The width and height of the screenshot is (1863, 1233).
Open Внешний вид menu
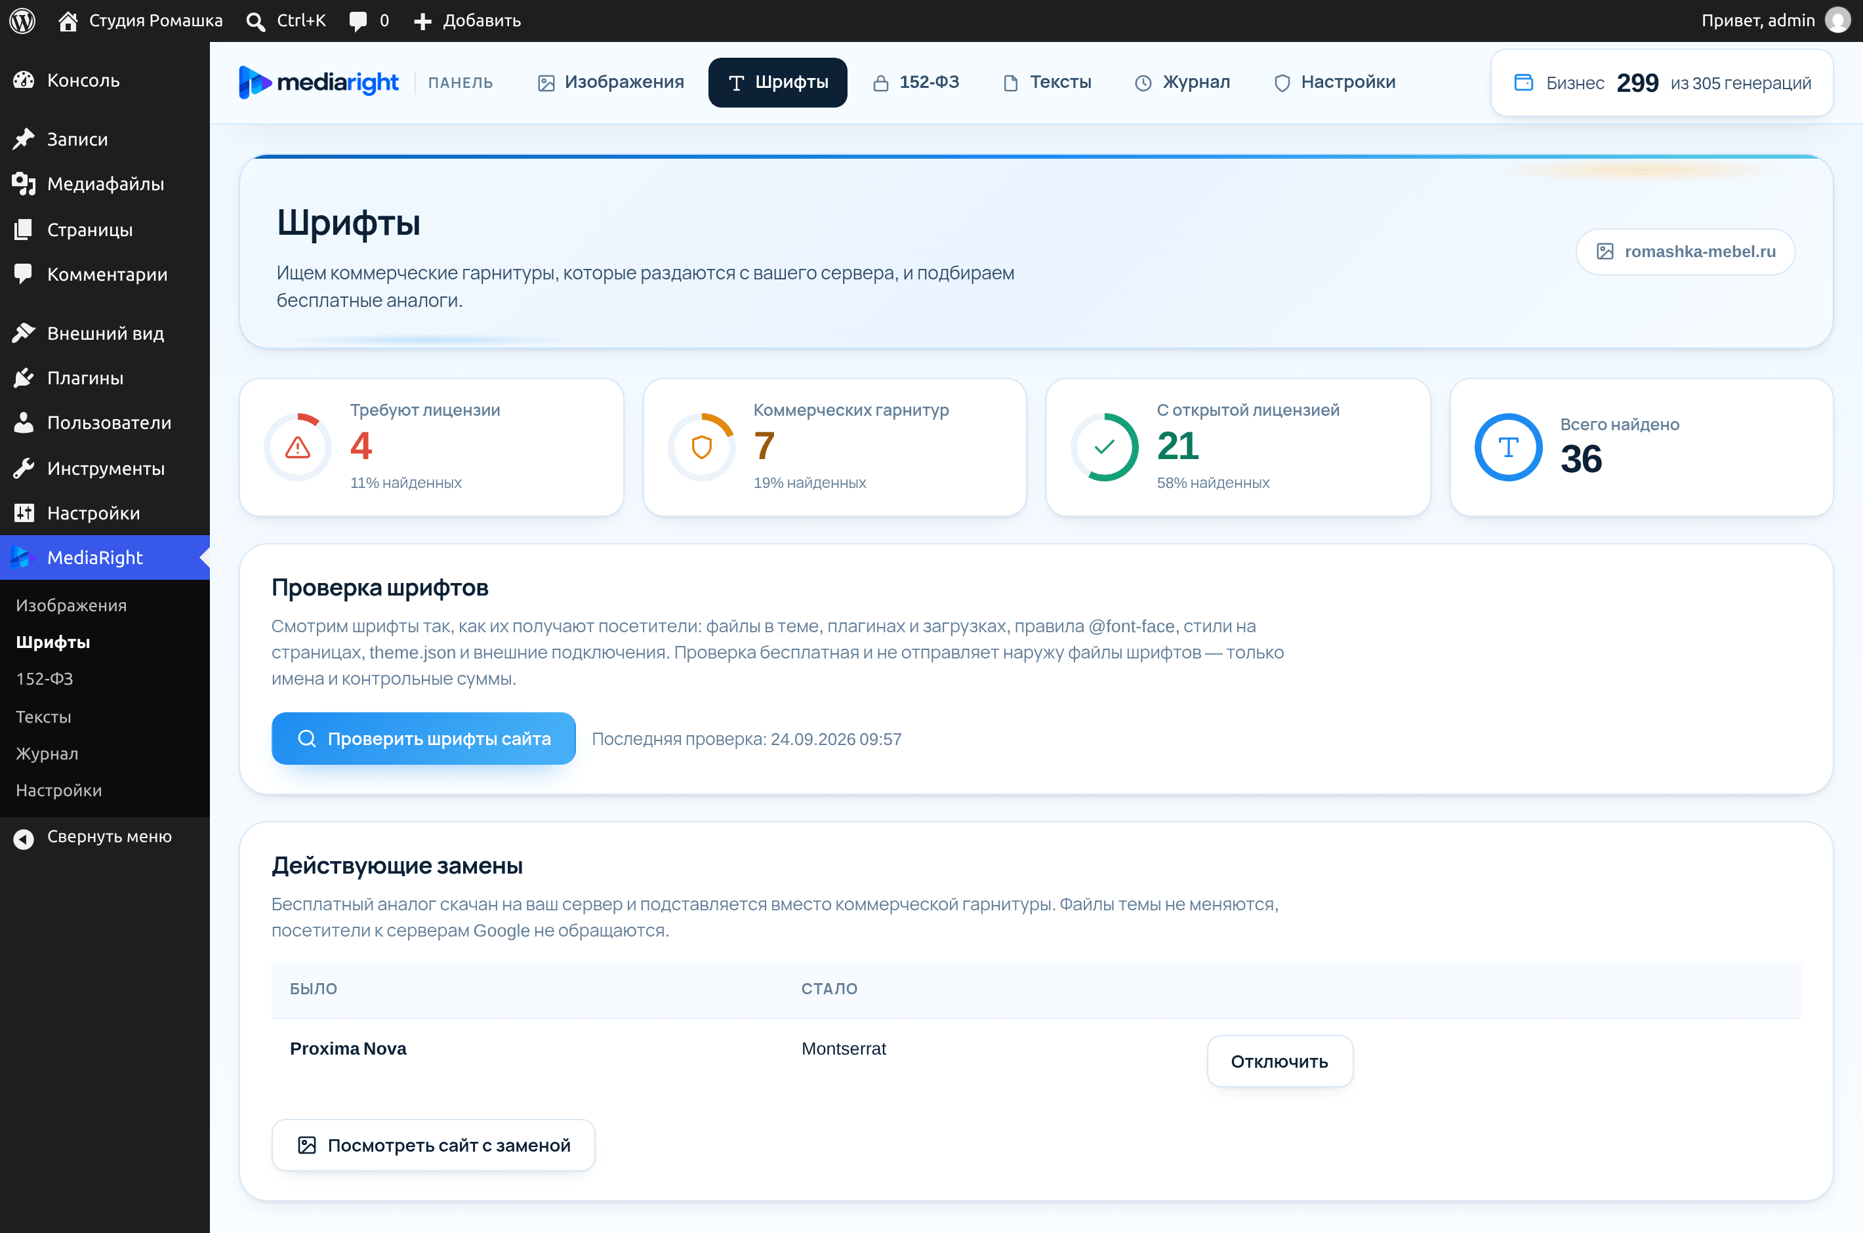[106, 333]
